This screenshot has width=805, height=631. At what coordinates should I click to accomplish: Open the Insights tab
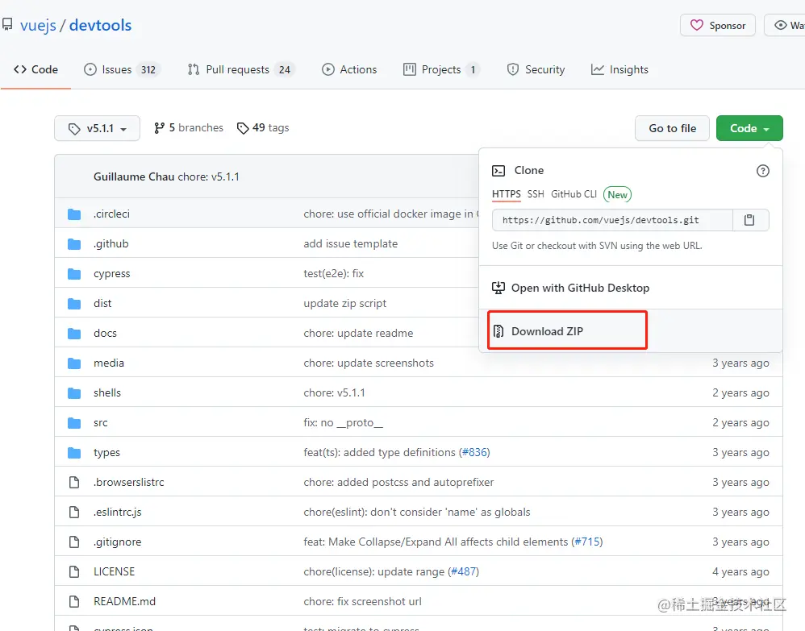point(619,69)
